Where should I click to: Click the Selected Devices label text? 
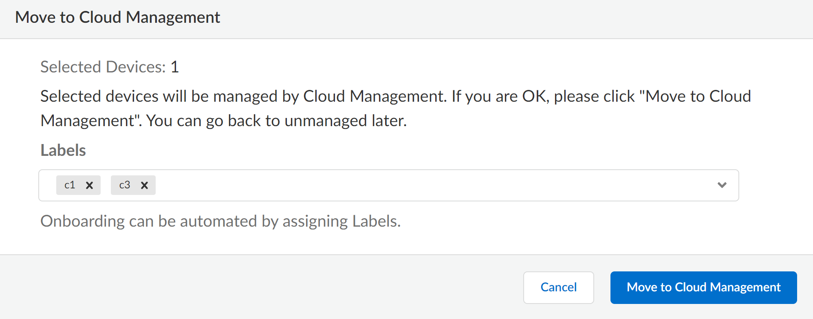coord(103,67)
